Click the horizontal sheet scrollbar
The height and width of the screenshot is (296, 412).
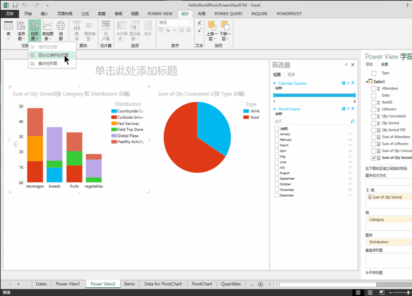tap(328, 284)
